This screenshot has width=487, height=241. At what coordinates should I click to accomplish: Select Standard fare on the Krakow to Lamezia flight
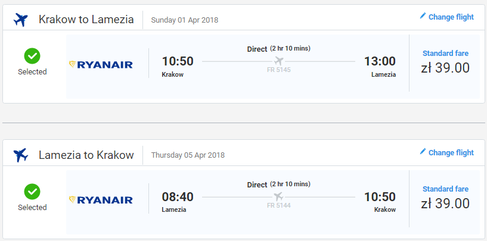pos(445,54)
